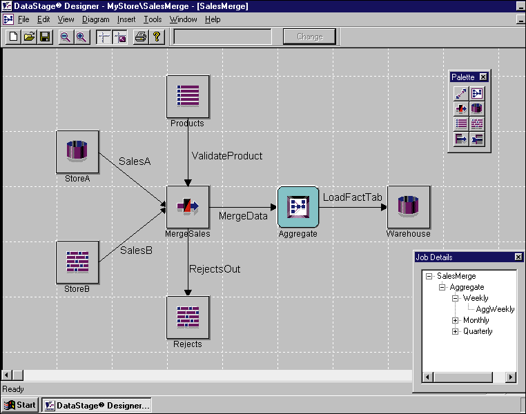Open the Diagram menu
The height and width of the screenshot is (414, 526).
[x=95, y=19]
